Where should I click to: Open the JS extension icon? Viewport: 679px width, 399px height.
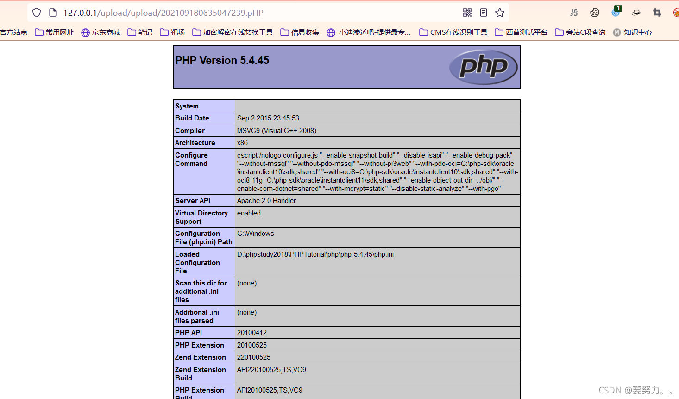coord(574,13)
